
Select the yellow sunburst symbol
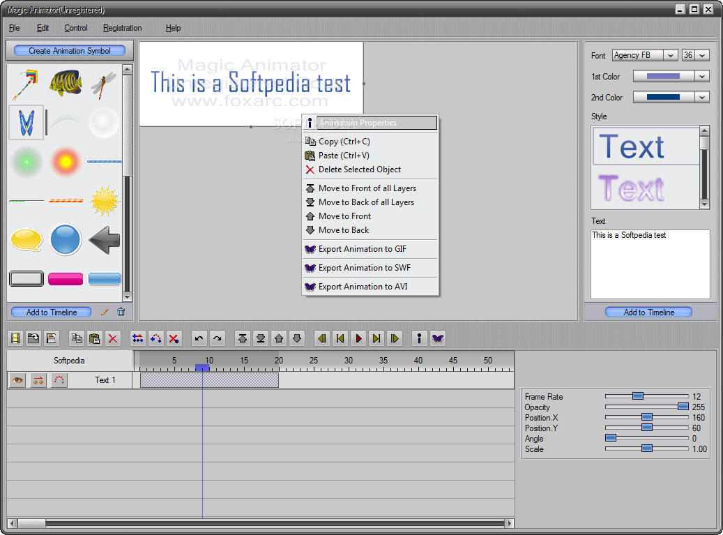105,201
